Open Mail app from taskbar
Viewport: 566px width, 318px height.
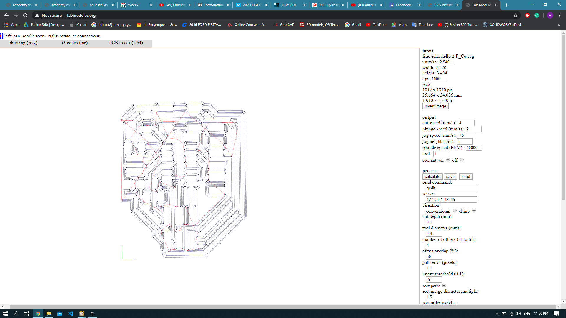[60, 314]
